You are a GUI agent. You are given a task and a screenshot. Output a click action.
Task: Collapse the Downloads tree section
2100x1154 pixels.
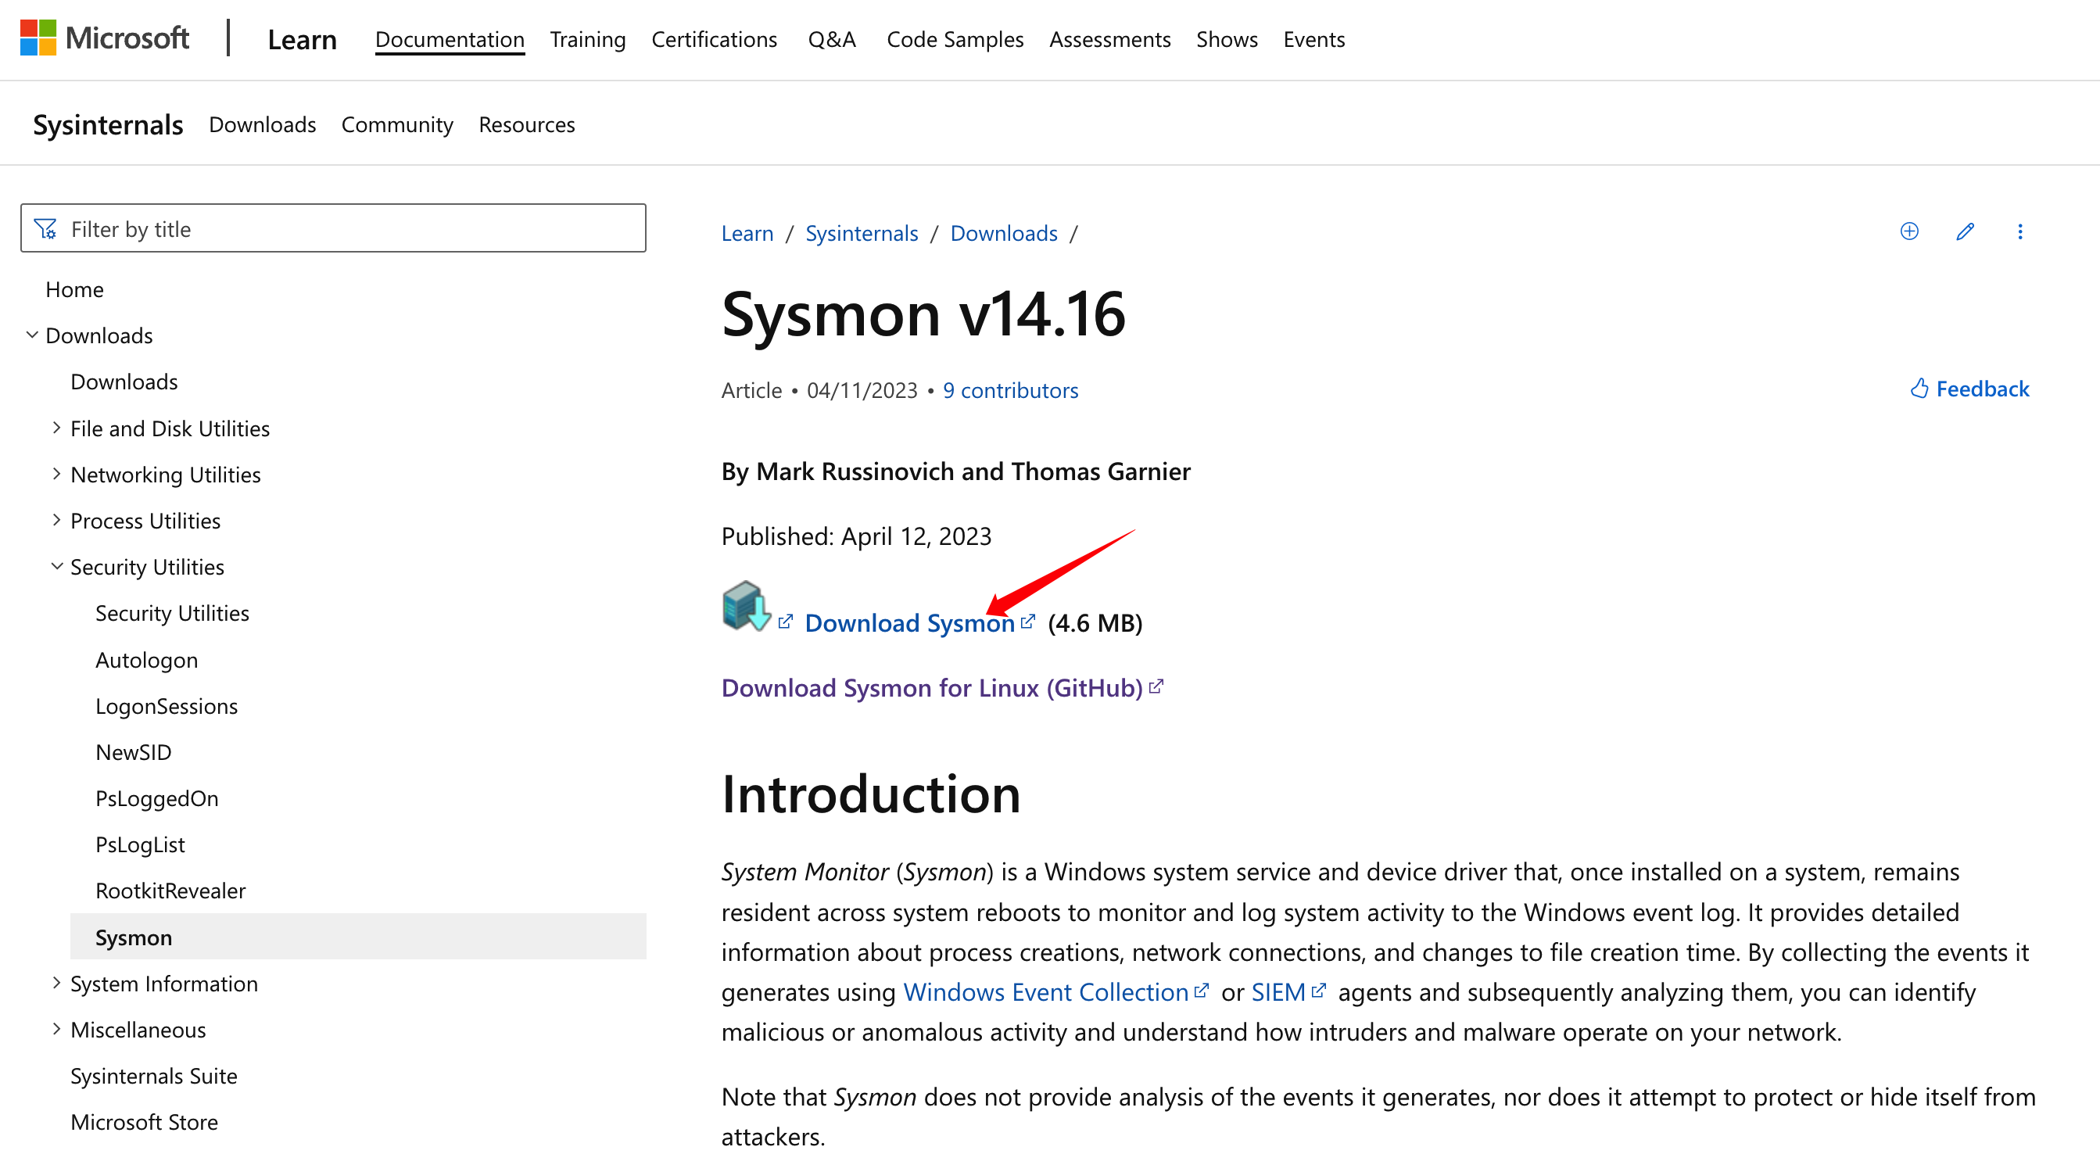pyautogui.click(x=32, y=335)
